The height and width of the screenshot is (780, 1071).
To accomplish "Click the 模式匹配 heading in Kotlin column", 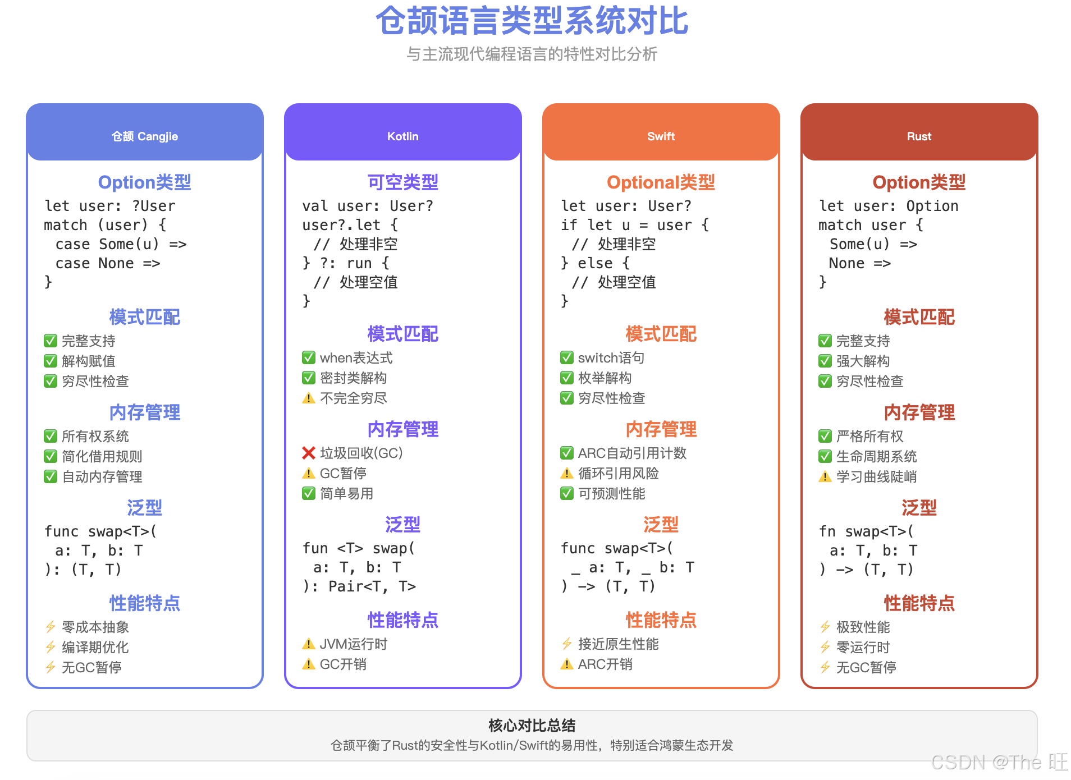I will pyautogui.click(x=403, y=334).
